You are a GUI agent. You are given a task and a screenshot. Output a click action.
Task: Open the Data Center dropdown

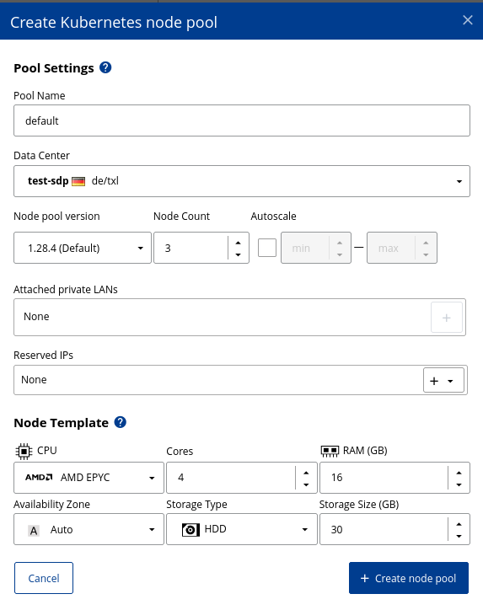click(x=242, y=181)
